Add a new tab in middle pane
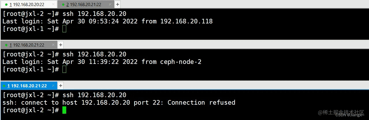This screenshot has width=369, height=120. pos(61,45)
